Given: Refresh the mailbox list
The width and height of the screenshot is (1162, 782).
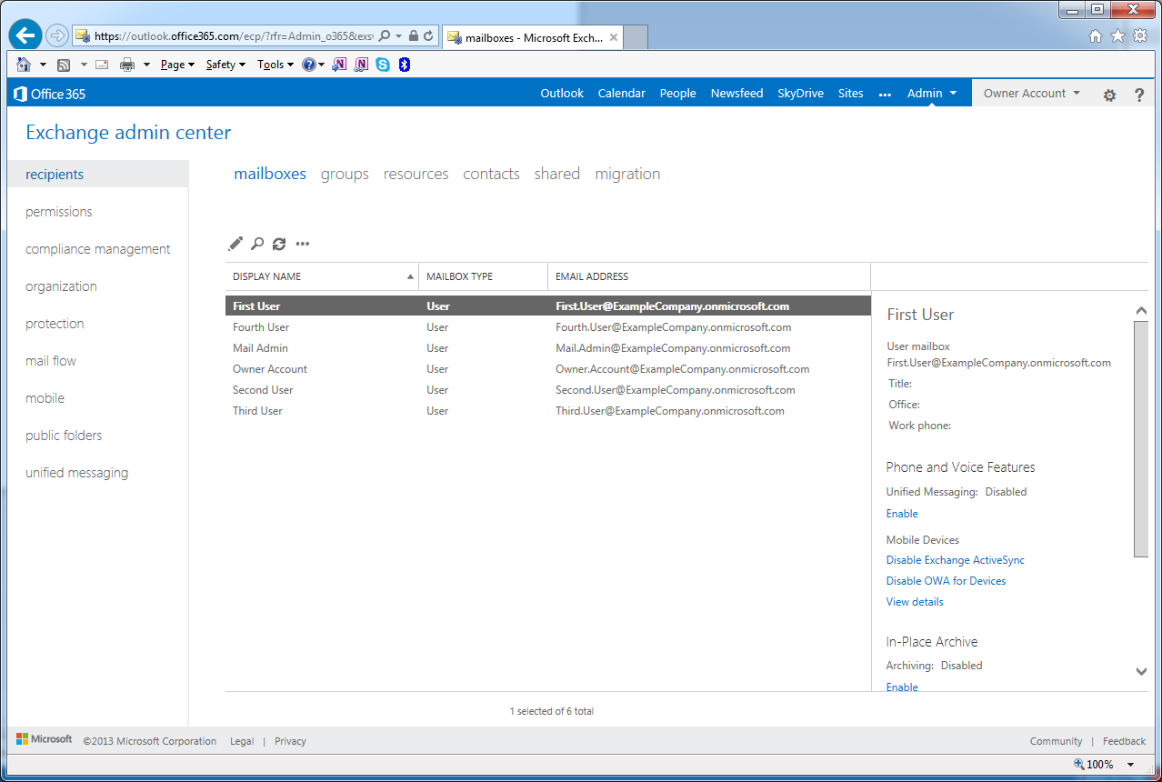Looking at the screenshot, I should point(279,244).
